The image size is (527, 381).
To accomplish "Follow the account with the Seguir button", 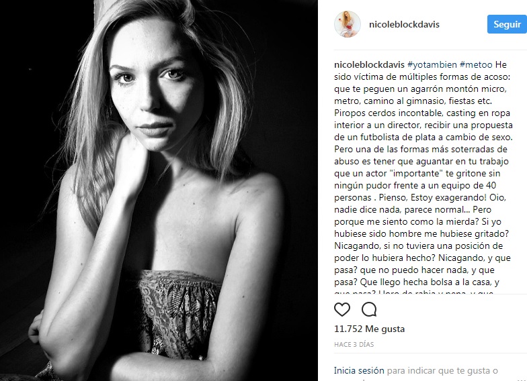I will 507,24.
